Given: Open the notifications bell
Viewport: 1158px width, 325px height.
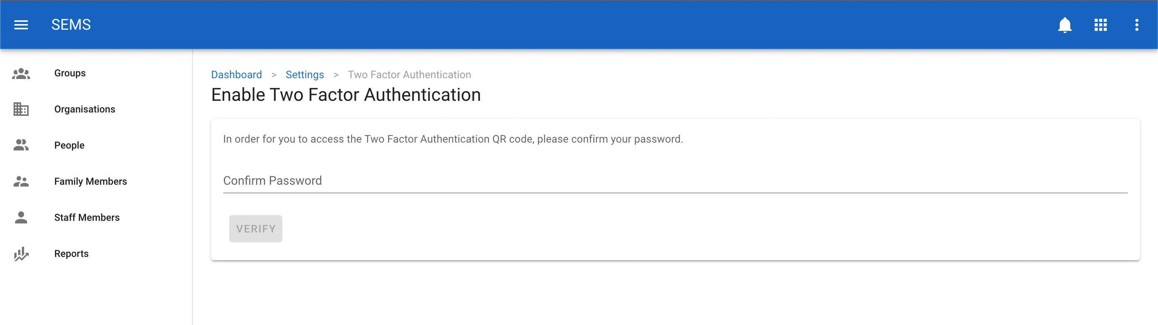Looking at the screenshot, I should (1065, 25).
